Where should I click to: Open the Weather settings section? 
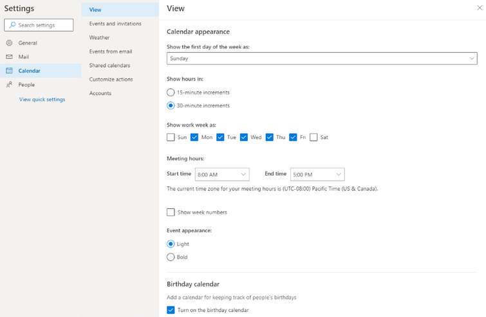[99, 38]
